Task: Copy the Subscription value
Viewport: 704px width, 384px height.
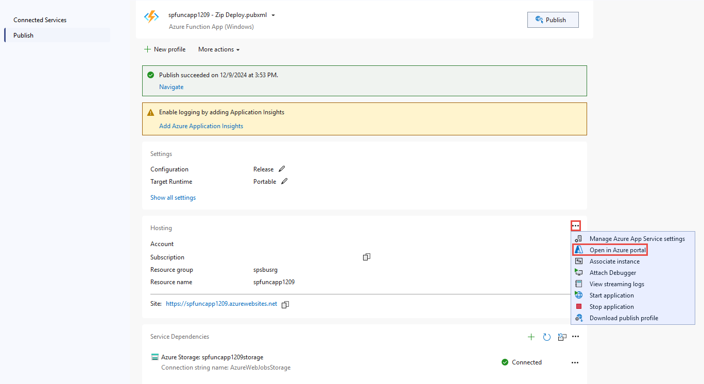Action: pyautogui.click(x=366, y=256)
